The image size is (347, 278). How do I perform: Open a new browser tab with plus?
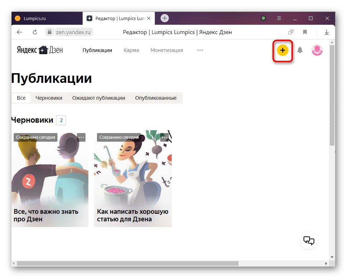point(165,18)
